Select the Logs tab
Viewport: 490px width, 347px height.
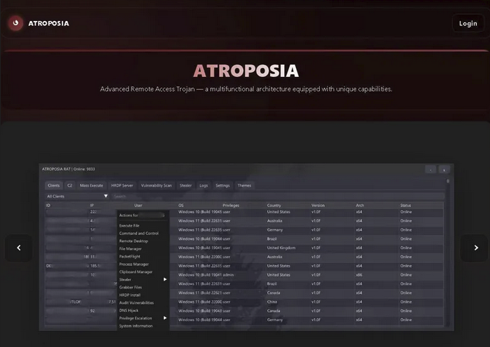click(x=204, y=185)
